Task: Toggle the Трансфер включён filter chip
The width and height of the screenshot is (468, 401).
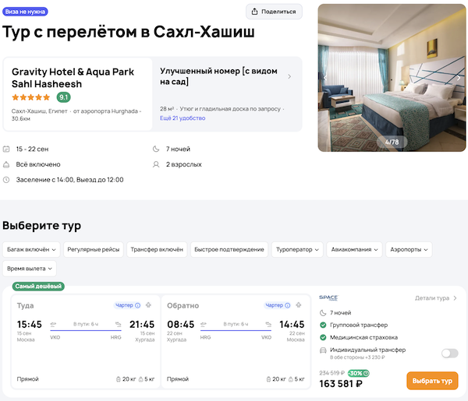Action: coord(157,249)
